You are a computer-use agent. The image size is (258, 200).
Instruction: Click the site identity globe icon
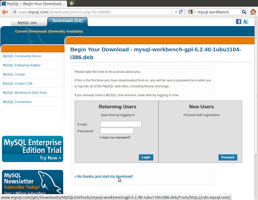click(x=15, y=12)
